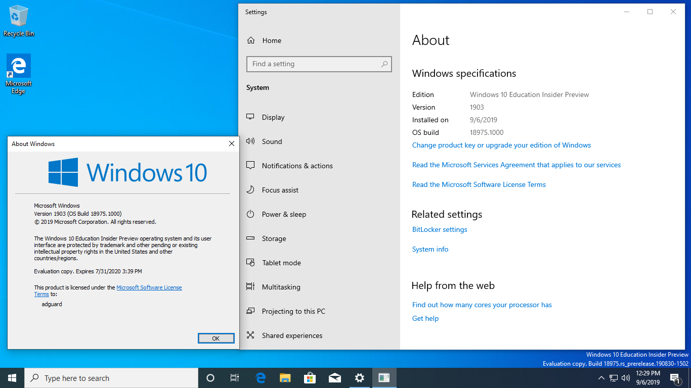Switch to Settings via taskbar gear icon
Screen dimensions: 691x388
(x=359, y=378)
